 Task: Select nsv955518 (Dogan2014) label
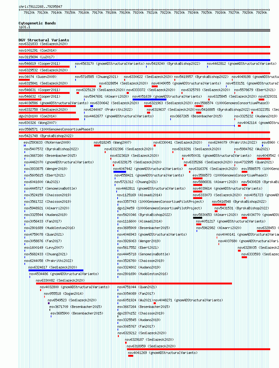(64, 294)
